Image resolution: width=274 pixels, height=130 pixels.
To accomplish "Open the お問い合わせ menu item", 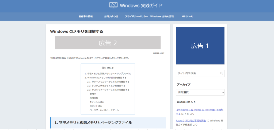I will (x=111, y=17).
